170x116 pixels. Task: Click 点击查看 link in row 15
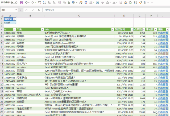[163, 67]
